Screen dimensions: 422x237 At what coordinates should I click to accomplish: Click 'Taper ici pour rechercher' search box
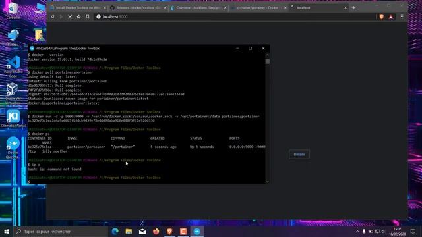[x=60, y=231]
